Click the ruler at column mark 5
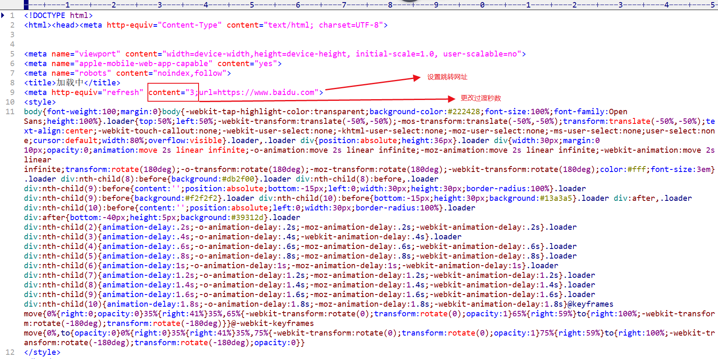The height and width of the screenshot is (359, 718). [x=252, y=5]
